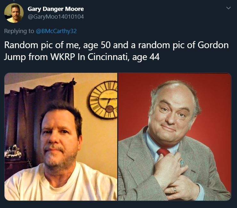Open Gary Danger Moore's profile avatar
The width and height of the screenshot is (237, 208).
[x=14, y=13]
